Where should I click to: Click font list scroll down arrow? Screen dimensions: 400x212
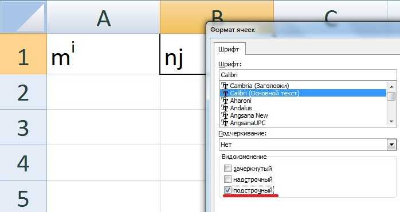click(391, 122)
